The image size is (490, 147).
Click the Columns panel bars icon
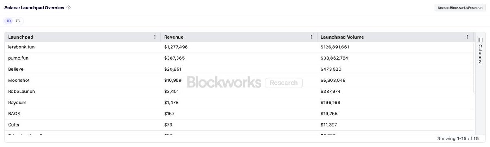coord(480,39)
